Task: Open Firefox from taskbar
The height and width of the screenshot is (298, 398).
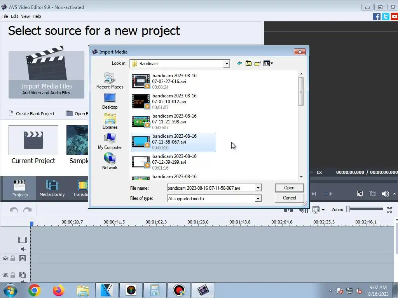Action: coord(59,290)
